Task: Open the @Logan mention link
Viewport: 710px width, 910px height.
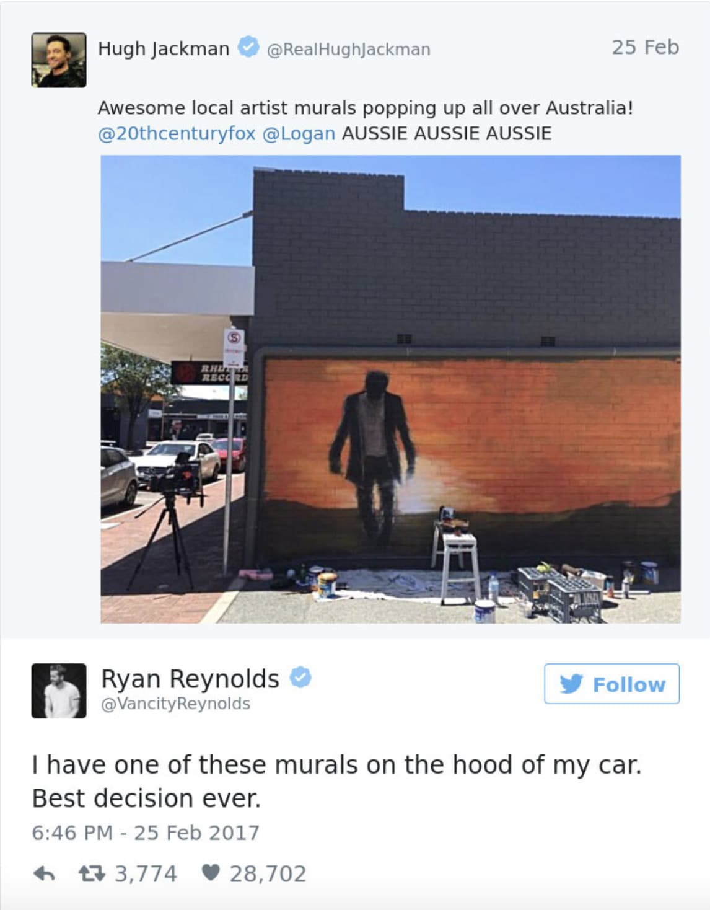Action: pos(299,133)
